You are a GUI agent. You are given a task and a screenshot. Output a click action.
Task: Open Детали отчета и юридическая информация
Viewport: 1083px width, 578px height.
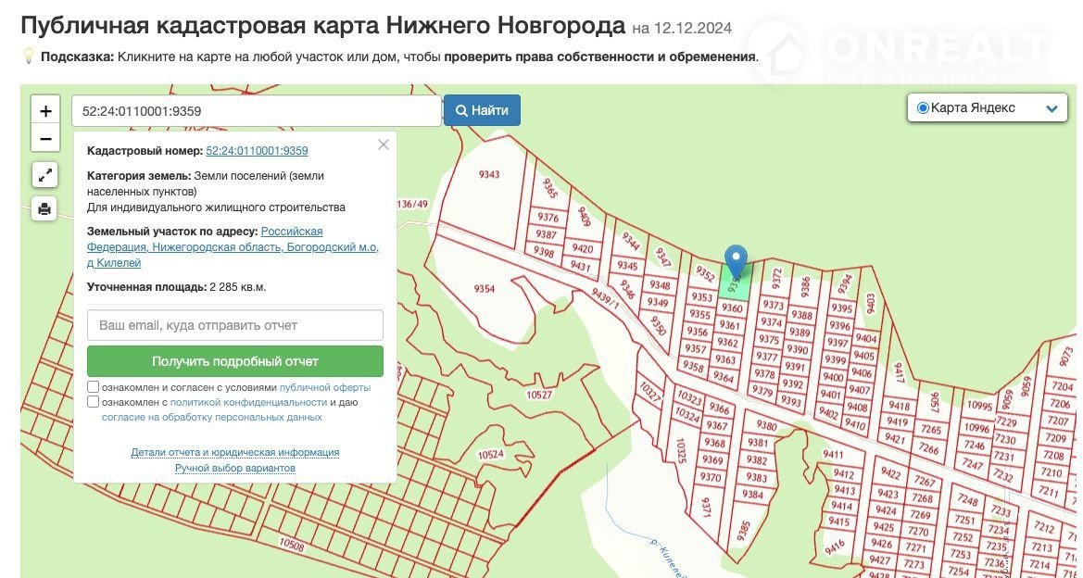235,452
